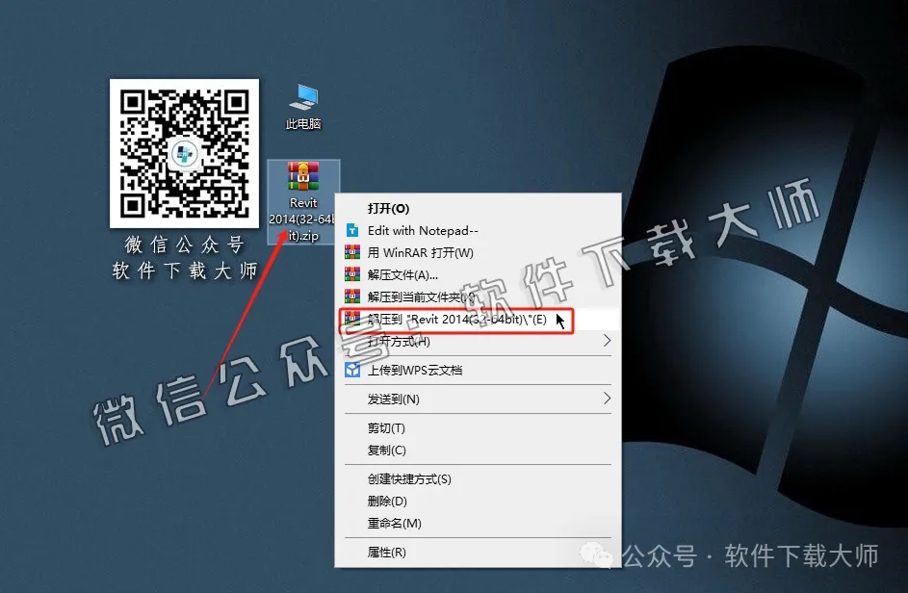Click the QR code image on the desktop

(183, 154)
